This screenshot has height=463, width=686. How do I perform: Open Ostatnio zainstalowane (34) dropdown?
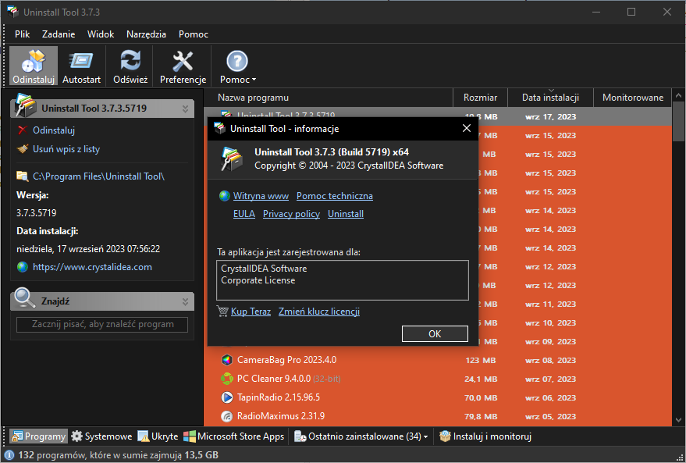[361, 436]
